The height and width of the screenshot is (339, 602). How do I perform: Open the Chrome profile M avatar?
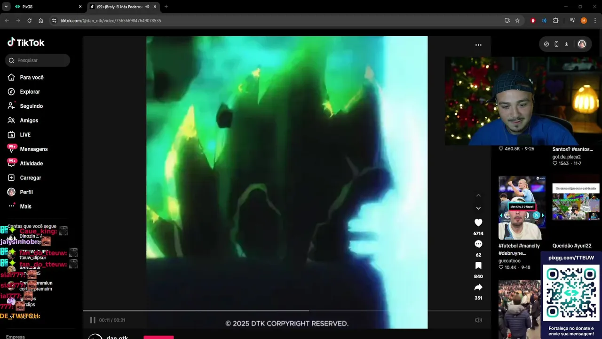pos(584,21)
